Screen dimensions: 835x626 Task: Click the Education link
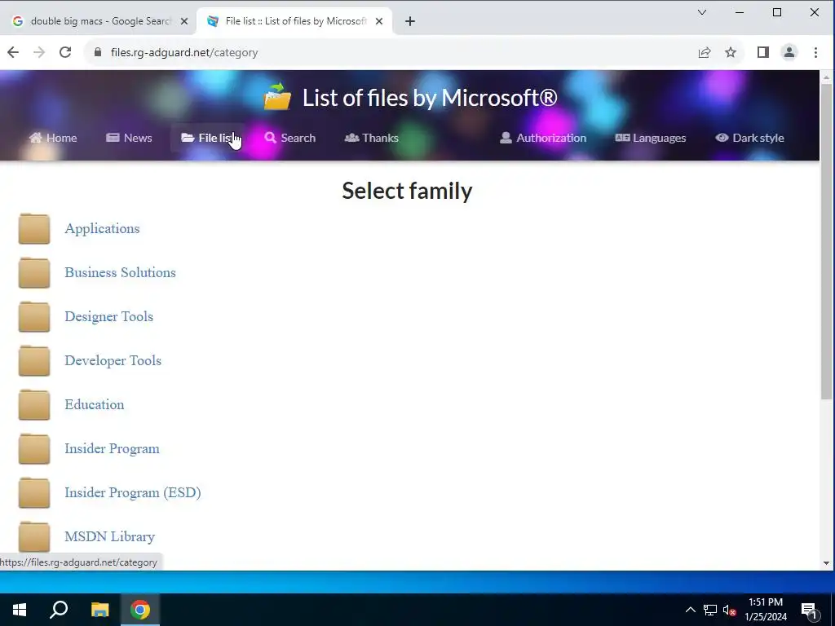[95, 404]
